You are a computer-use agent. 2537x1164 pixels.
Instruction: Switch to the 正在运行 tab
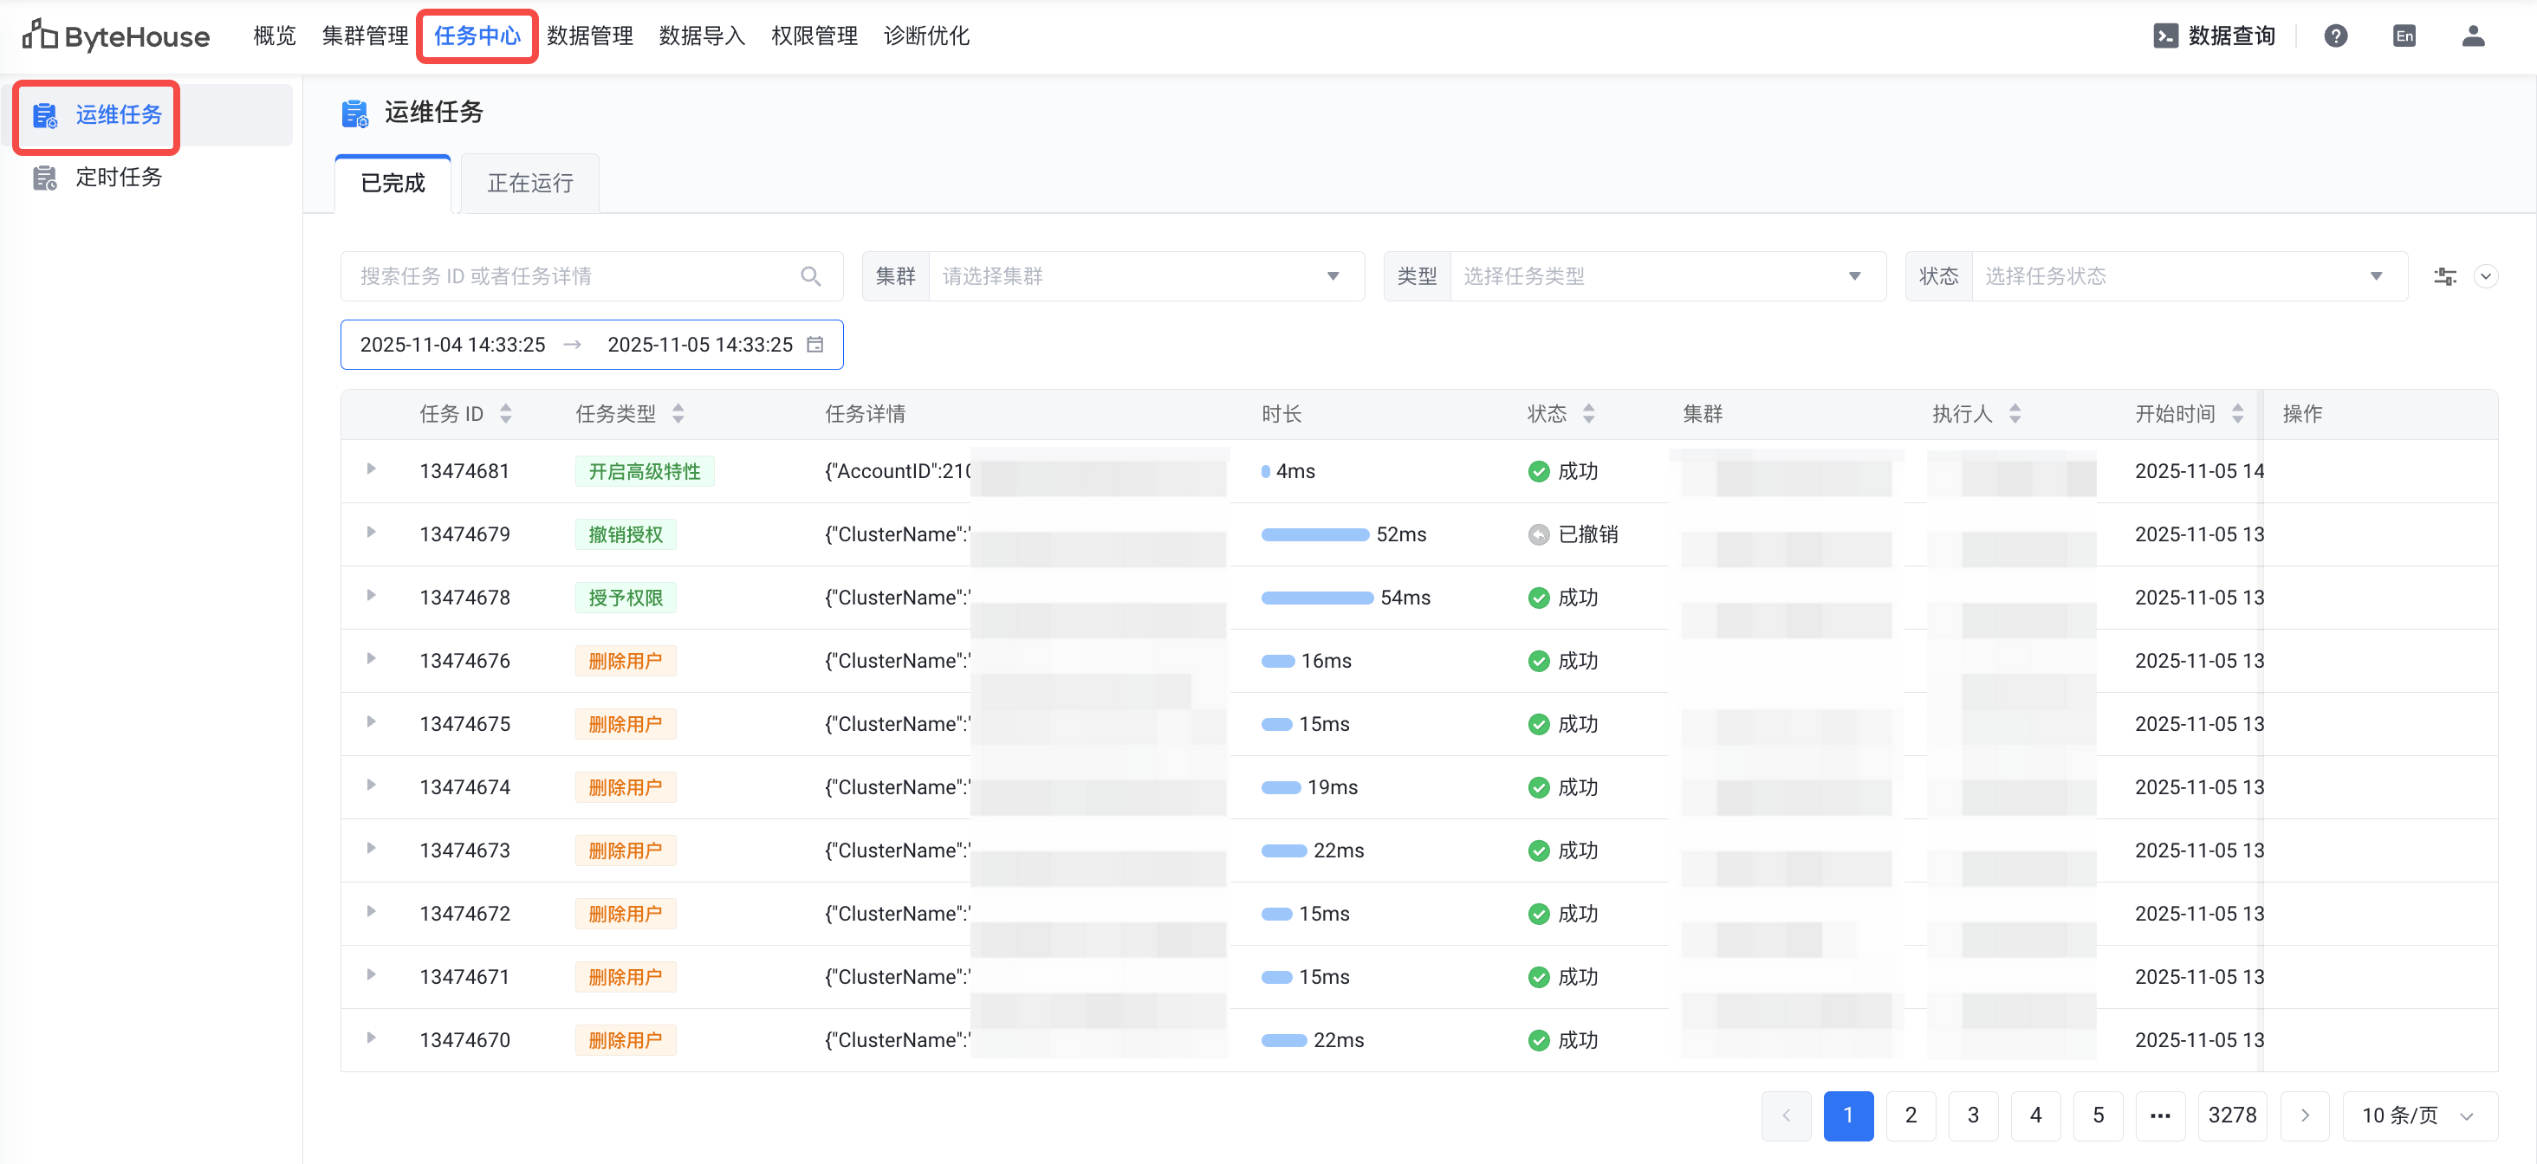pos(530,183)
